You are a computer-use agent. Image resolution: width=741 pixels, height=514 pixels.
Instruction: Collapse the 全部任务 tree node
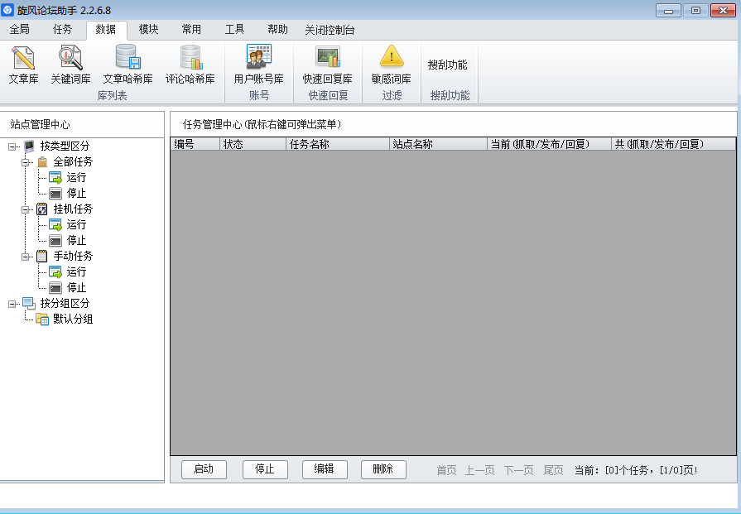[25, 162]
